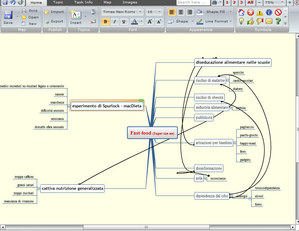Click the font color A swatch

click(135, 21)
